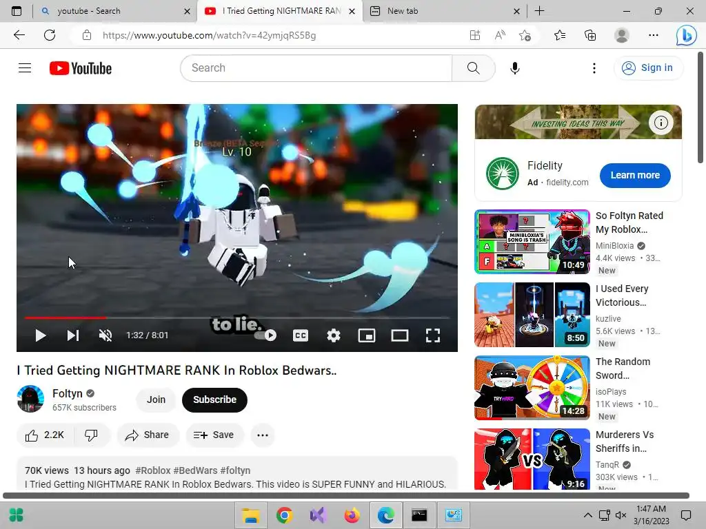The image size is (706, 529).
Task: Refresh the current page
Action: pos(50,35)
